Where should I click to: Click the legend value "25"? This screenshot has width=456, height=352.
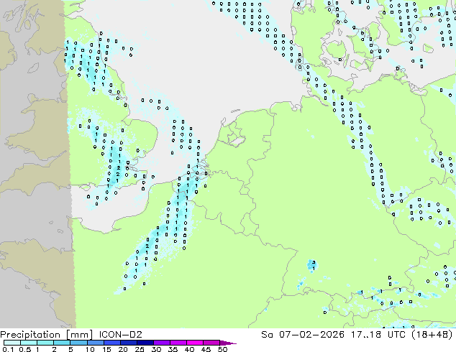[140, 349]
